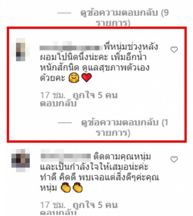Open avatar of the ติดตามคุณหนุ่ม commenter
The image size is (193, 216).
21,160
